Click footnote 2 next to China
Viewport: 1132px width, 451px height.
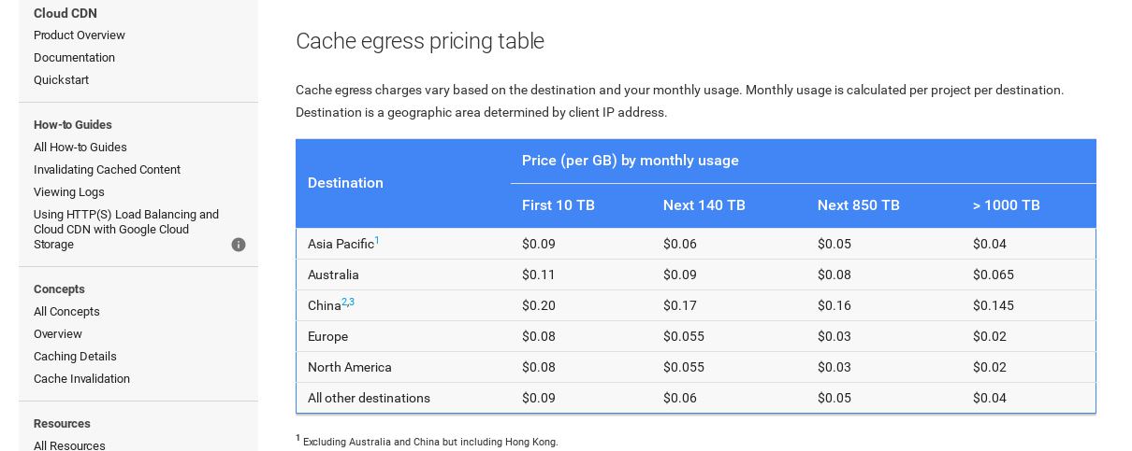click(344, 302)
